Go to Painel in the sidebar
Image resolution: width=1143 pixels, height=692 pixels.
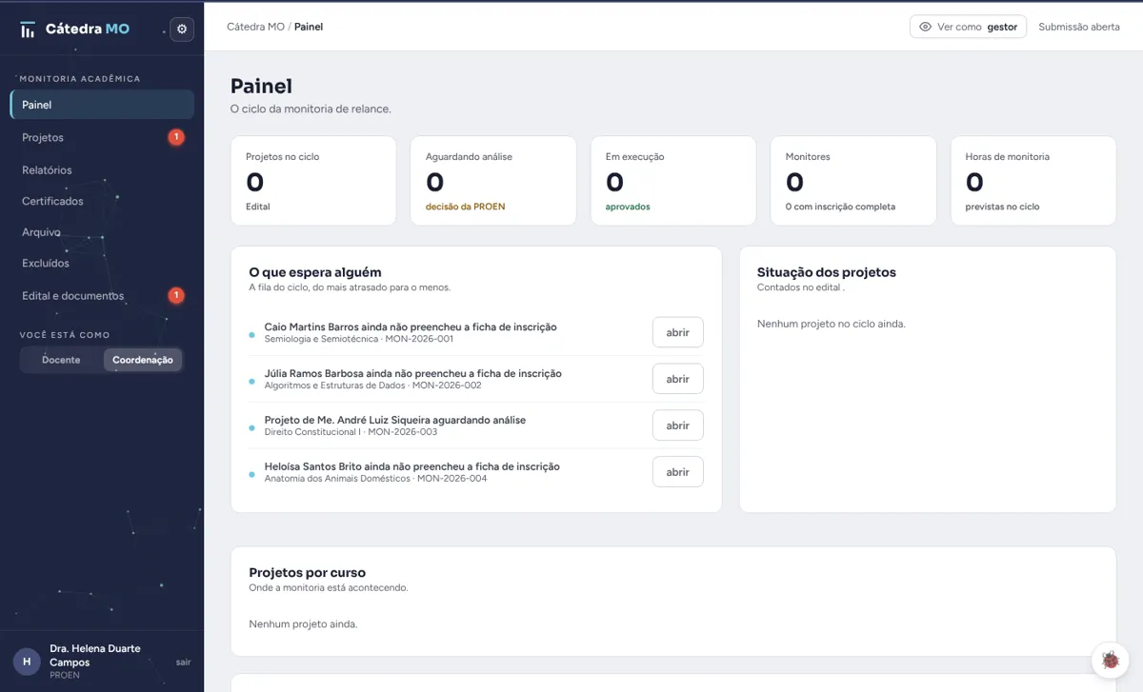tap(102, 105)
